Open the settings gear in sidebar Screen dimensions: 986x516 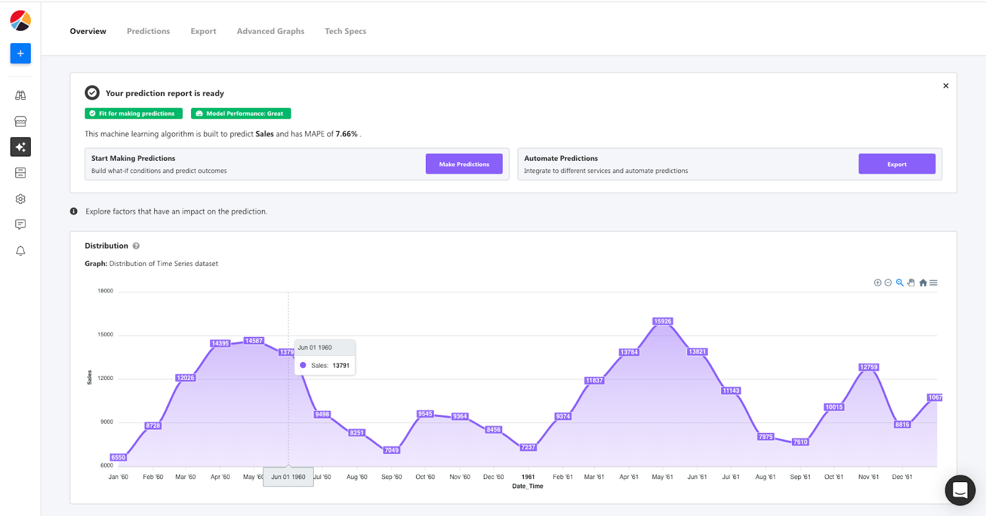20,199
